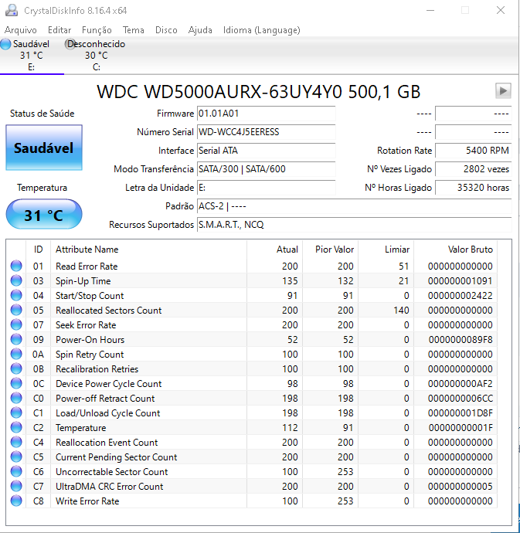The height and width of the screenshot is (533, 520).
Task: Click the Pior Valor column header
Action: click(330, 250)
